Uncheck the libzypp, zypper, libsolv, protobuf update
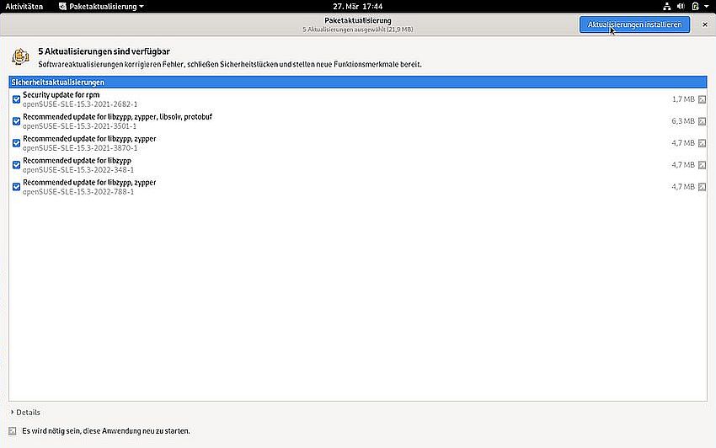This screenshot has height=448, width=716. [17, 121]
